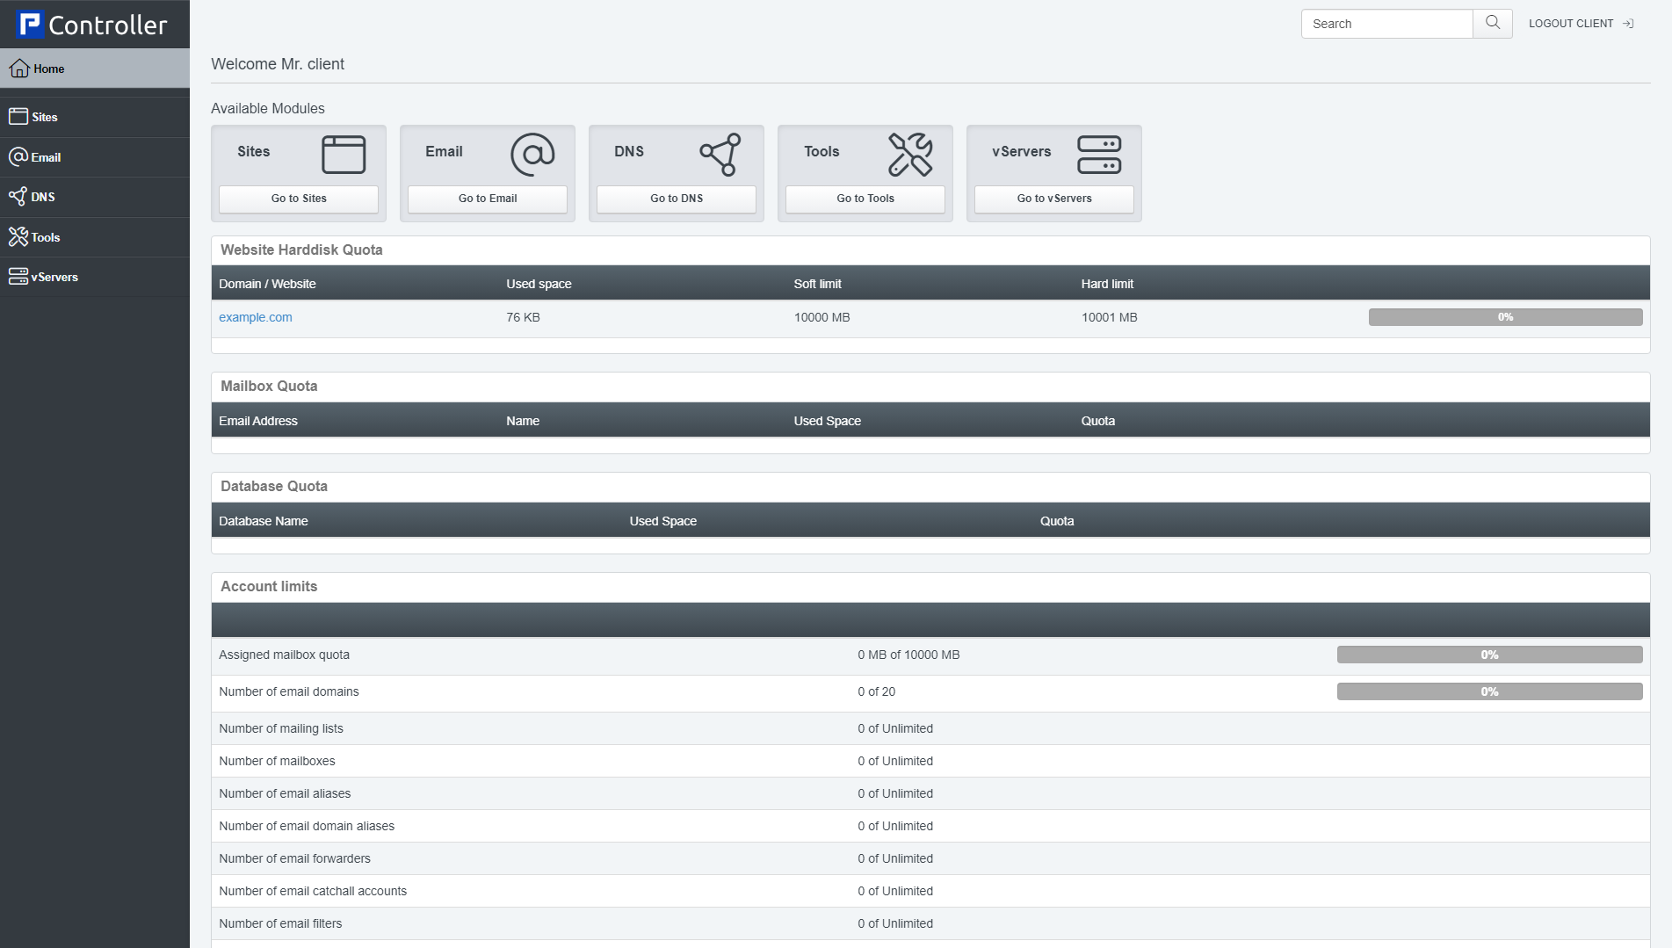Click the ISPConfig Controller logo
This screenshot has width=1672, height=948.
coord(93,25)
